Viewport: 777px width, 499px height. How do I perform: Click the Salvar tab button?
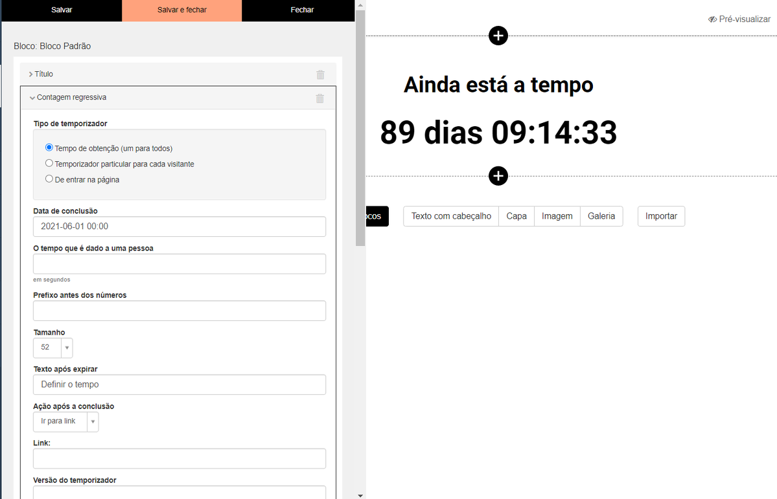[62, 10]
